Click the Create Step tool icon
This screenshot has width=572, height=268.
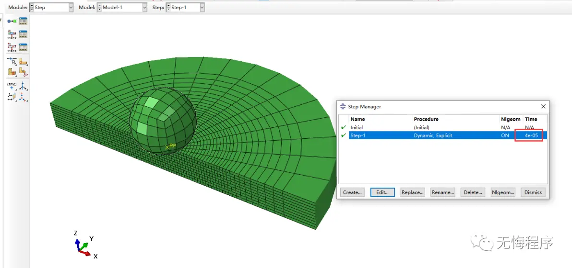[12, 21]
